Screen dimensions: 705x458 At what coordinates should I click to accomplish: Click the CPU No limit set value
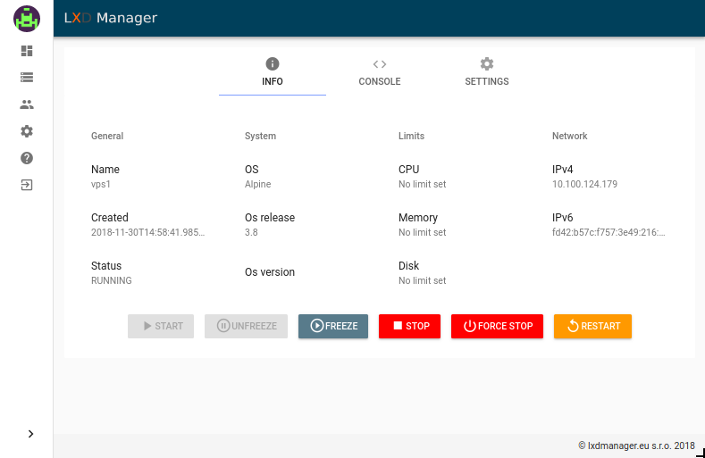pos(422,184)
